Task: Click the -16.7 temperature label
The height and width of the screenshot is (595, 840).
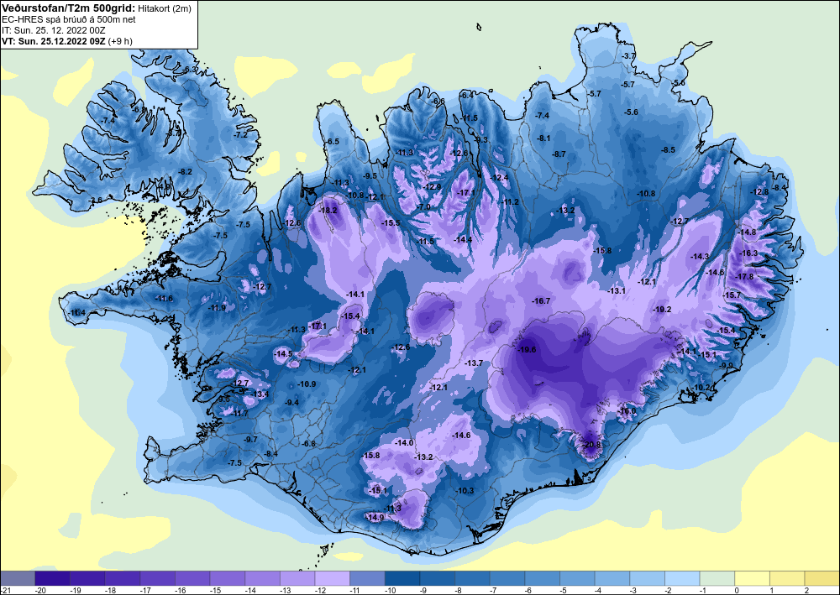Action: 541,301
